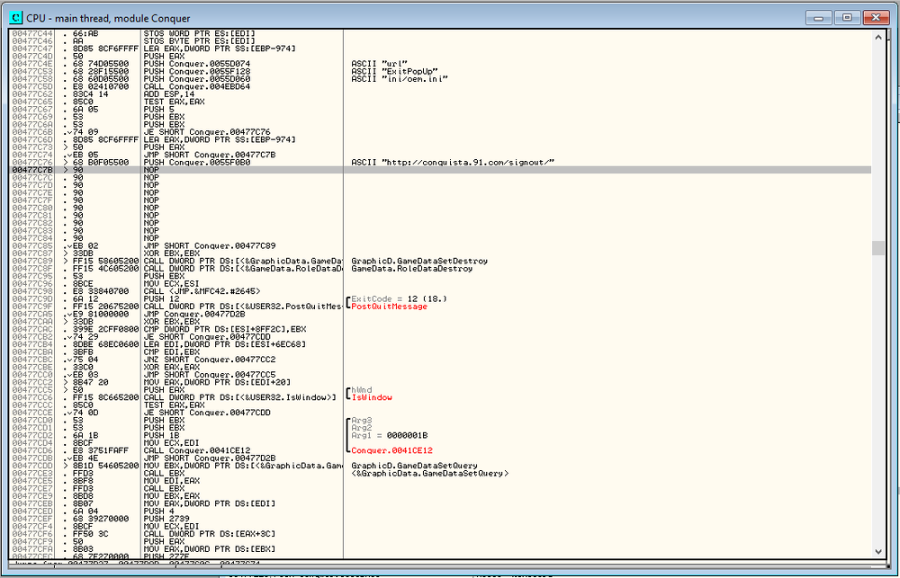This screenshot has width=900, height=578.
Task: Click the red Conquer.0041CE12 comment
Action: point(391,449)
